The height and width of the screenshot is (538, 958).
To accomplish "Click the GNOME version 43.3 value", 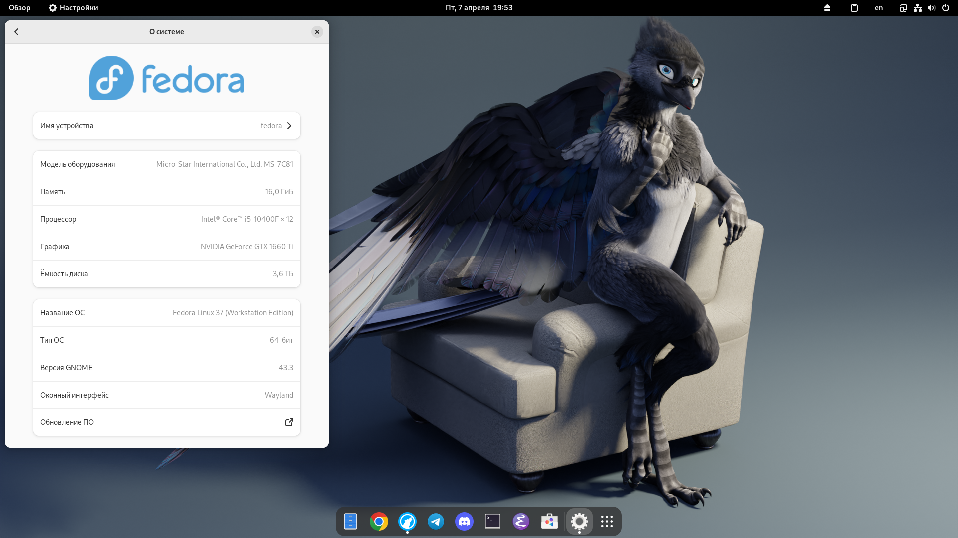I will pos(286,368).
